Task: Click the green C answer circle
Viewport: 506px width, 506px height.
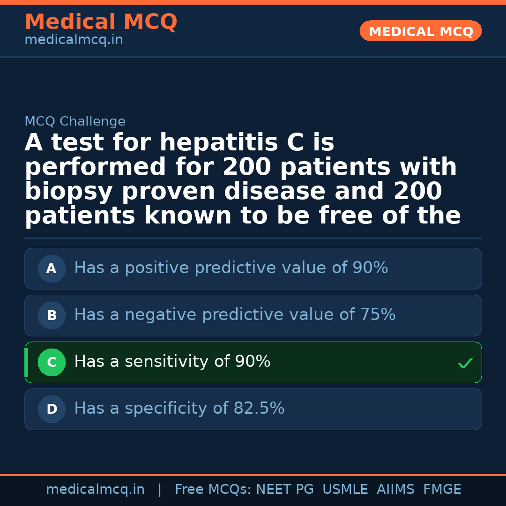Action: pos(52,363)
